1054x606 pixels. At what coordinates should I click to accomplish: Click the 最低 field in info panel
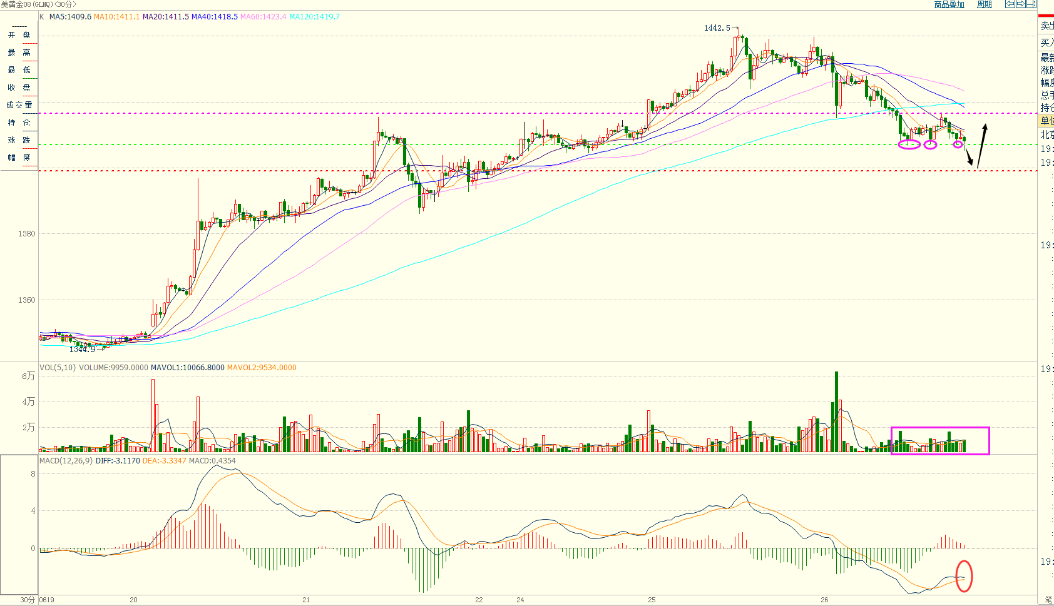[x=19, y=70]
